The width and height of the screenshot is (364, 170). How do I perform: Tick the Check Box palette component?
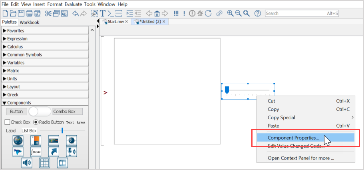tap(7, 122)
